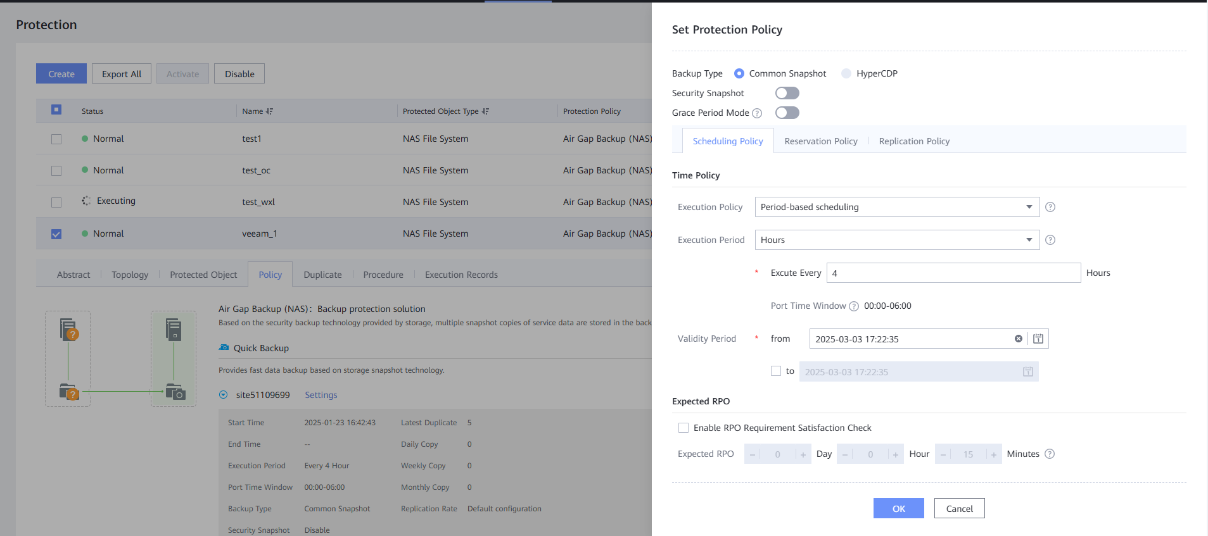Click the Grace Period Mode help icon
This screenshot has width=1208, height=536.
pyautogui.click(x=757, y=113)
